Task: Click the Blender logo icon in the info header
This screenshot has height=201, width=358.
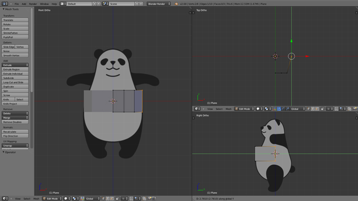Action: pos(176,4)
